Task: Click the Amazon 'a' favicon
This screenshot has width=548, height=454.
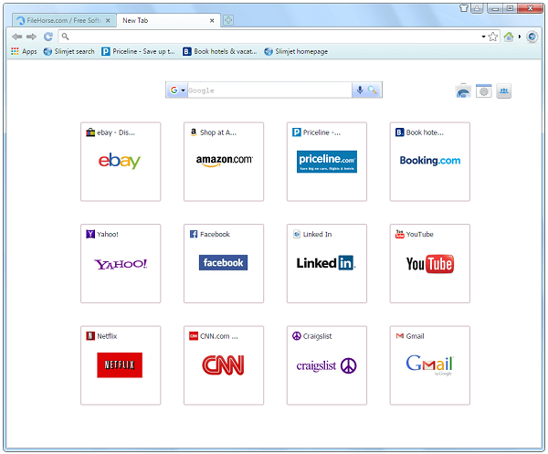Action: tap(194, 132)
